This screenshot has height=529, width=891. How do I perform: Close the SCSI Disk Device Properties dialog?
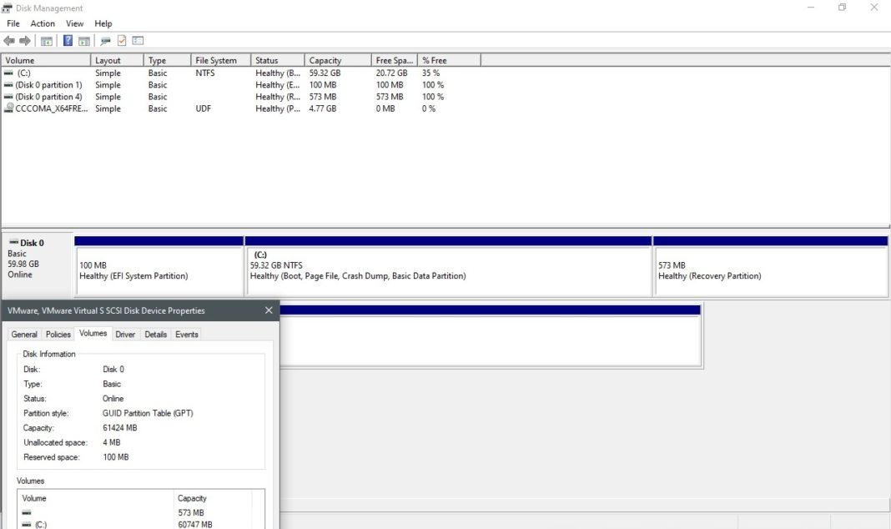coord(269,310)
